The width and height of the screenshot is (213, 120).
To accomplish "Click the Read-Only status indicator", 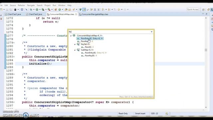I will point(123,113).
